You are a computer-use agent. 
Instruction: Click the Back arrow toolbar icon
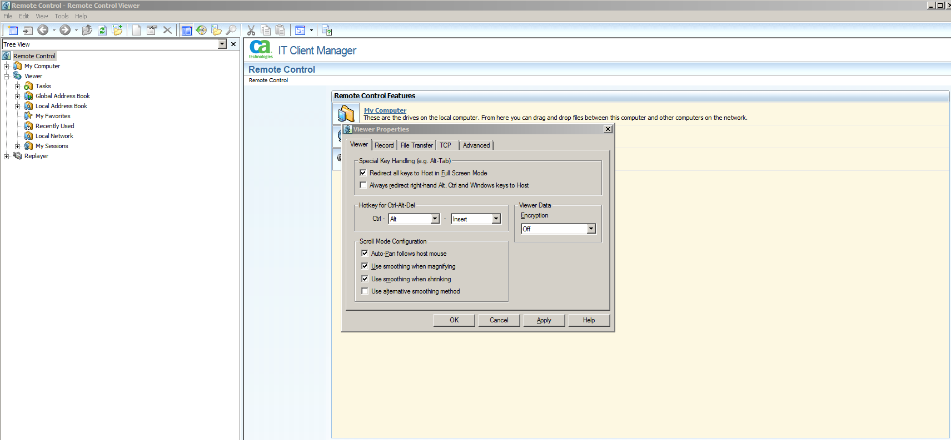(43, 30)
